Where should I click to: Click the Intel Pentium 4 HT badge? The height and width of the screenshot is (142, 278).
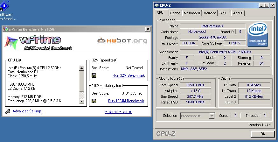click(258, 34)
